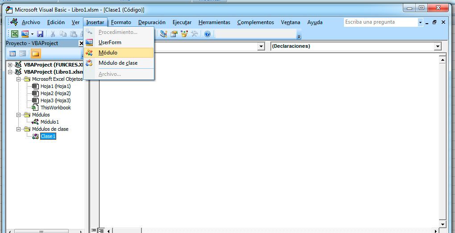Close the Proyecto - VBAProject panel
Image resolution: width=455 pixels, height=233 pixels.
click(81, 43)
